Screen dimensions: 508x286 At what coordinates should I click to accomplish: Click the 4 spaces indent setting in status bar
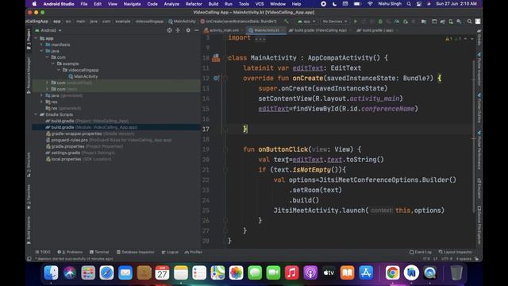[x=464, y=259]
